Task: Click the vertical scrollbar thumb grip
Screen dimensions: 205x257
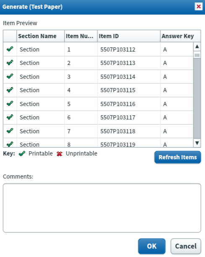Action: pos(197,55)
